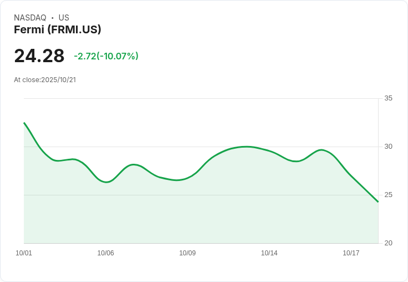Click the rightmost end of price line
Viewport: 408px width, 282px height.
click(x=378, y=202)
